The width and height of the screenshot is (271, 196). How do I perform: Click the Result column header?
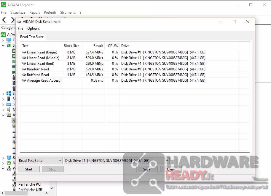tap(93, 46)
